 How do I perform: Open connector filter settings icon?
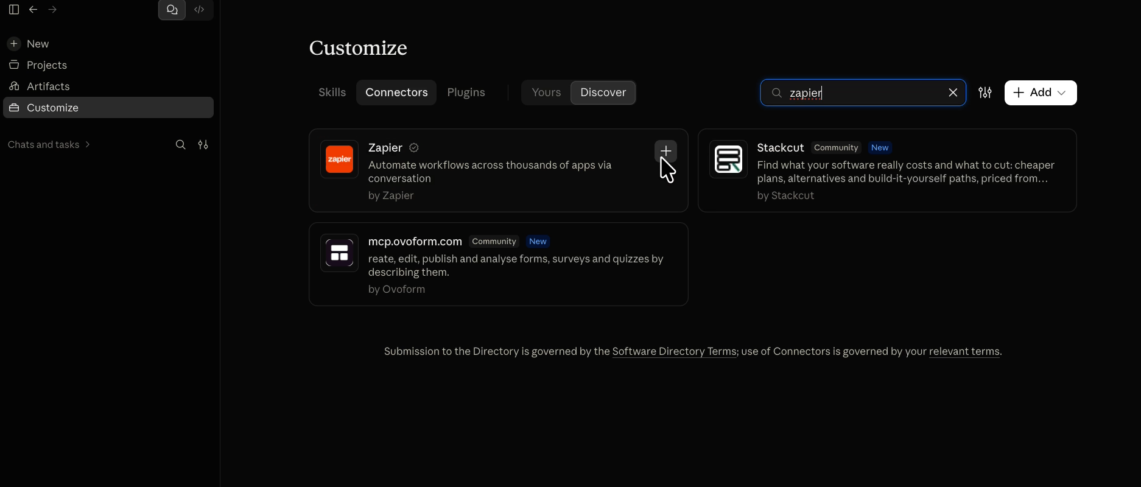[985, 93]
